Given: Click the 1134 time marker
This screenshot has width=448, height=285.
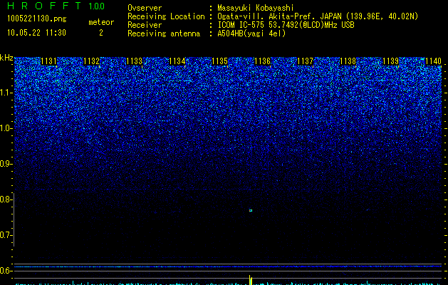Looking at the screenshot, I should click(x=177, y=61).
